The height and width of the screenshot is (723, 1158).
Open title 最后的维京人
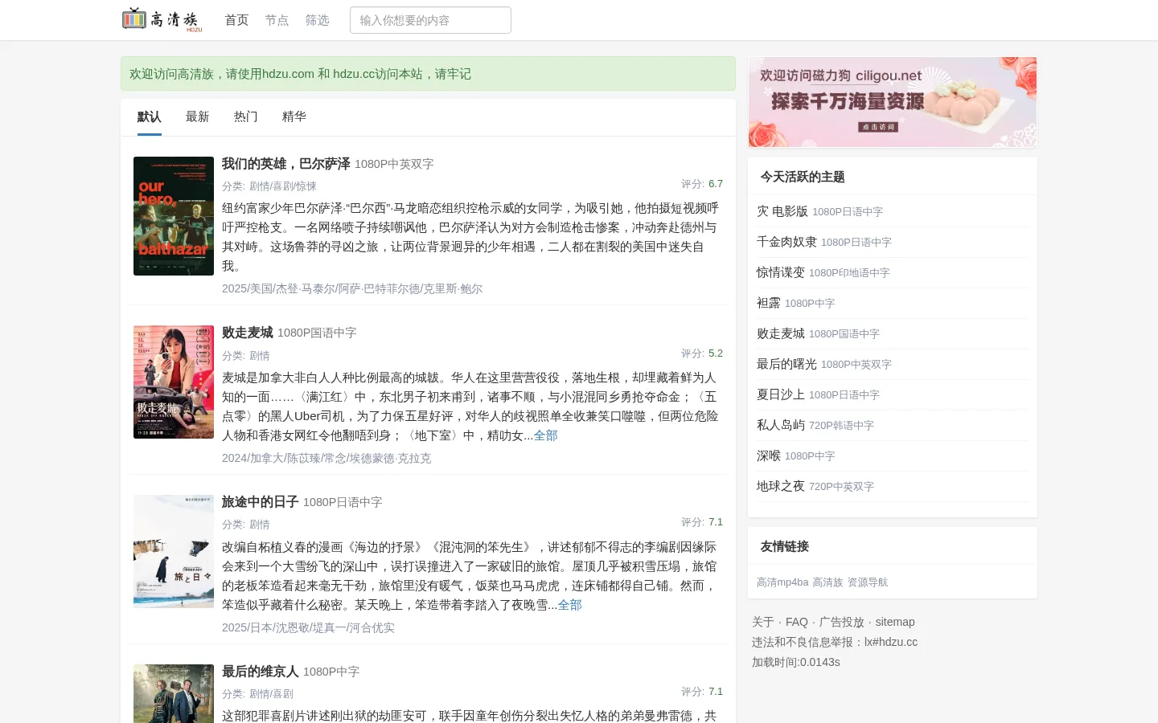tap(261, 672)
